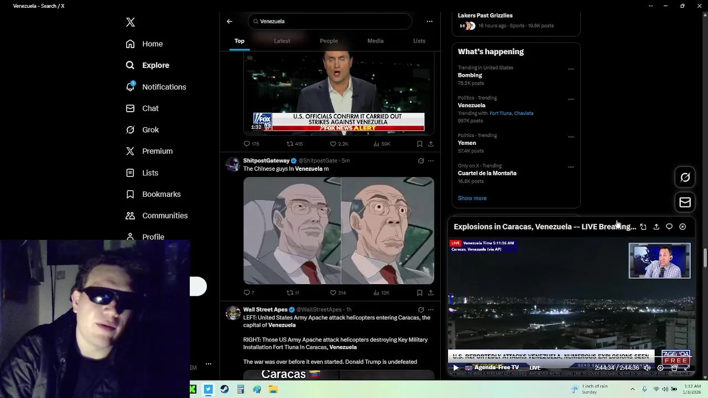Open Premium in the sidebar
Image resolution: width=708 pixels, height=398 pixels.
tap(149, 151)
